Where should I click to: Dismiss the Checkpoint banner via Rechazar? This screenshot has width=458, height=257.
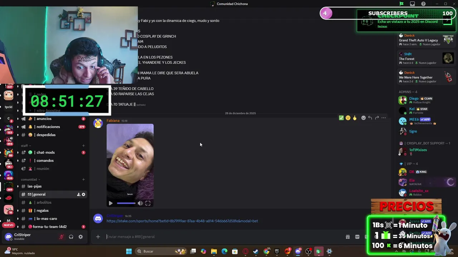click(383, 26)
